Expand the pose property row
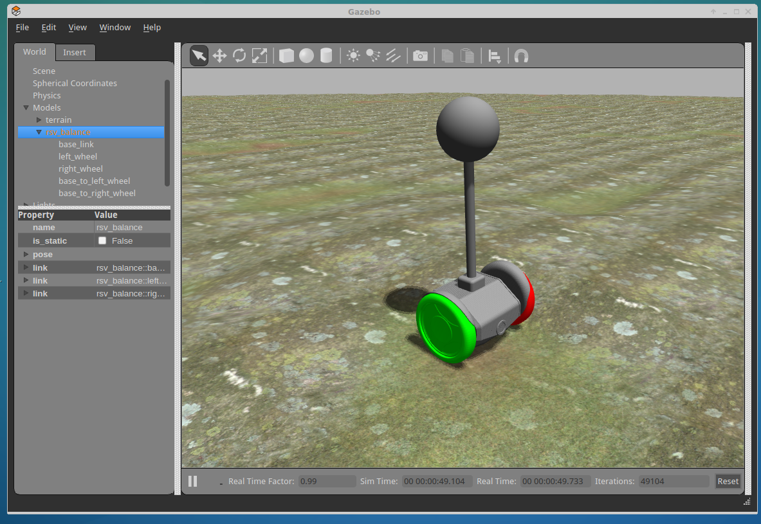The width and height of the screenshot is (761, 524). [26, 255]
